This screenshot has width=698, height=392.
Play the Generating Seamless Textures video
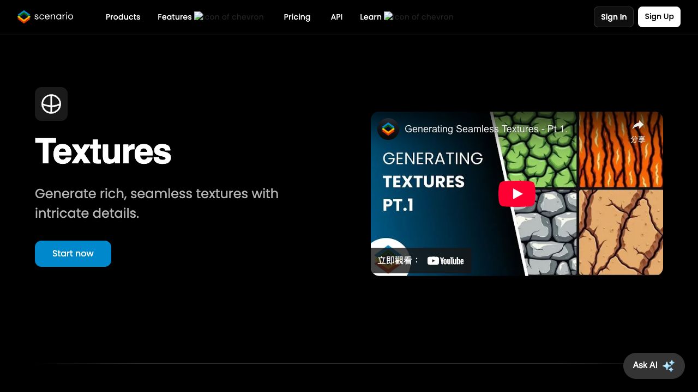click(x=516, y=194)
